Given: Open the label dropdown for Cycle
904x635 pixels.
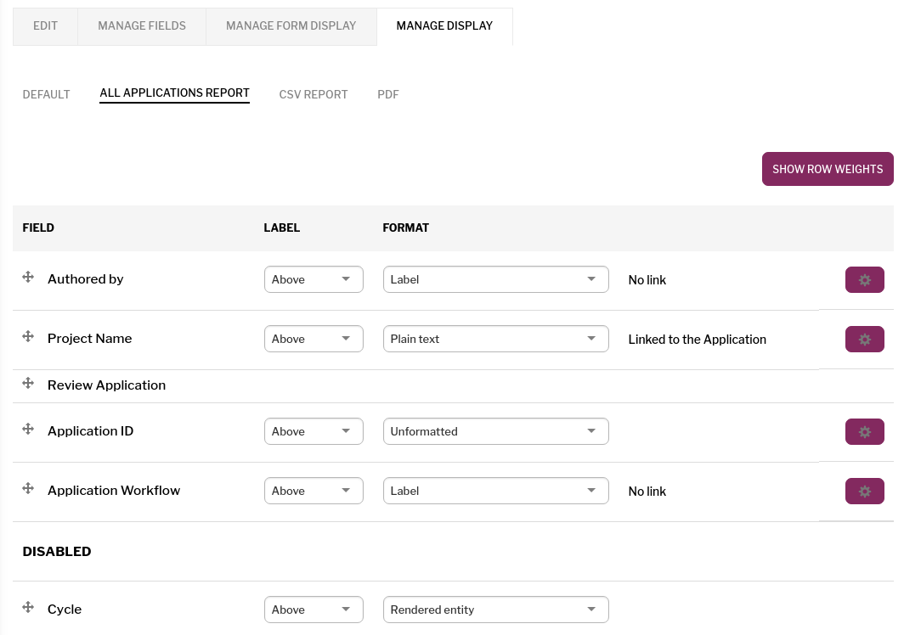Looking at the screenshot, I should [x=314, y=610].
